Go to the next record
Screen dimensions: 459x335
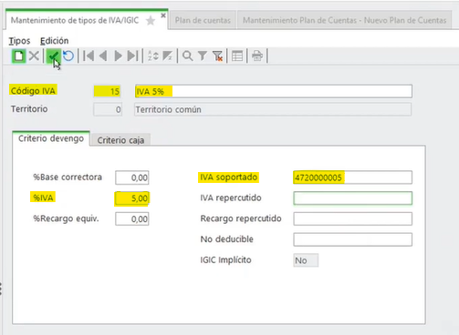(x=118, y=56)
